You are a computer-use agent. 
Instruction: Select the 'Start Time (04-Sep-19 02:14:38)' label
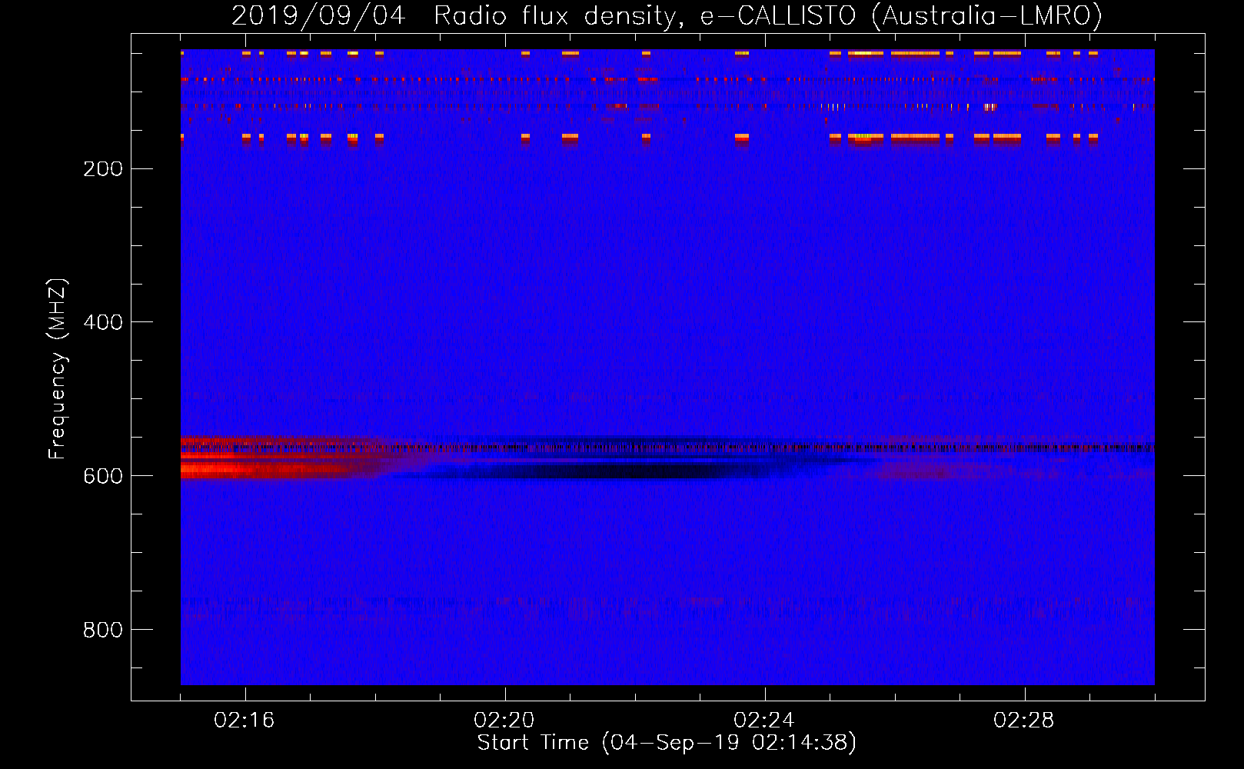coord(667,743)
